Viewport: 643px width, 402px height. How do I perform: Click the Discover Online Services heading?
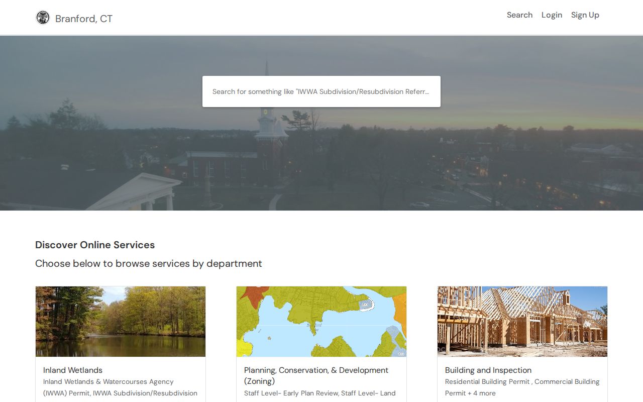coord(95,245)
